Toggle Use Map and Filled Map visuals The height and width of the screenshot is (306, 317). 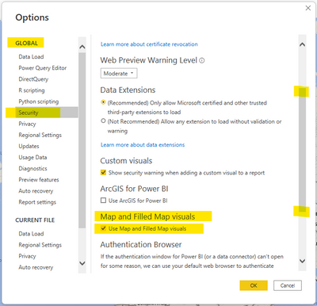[104, 228]
